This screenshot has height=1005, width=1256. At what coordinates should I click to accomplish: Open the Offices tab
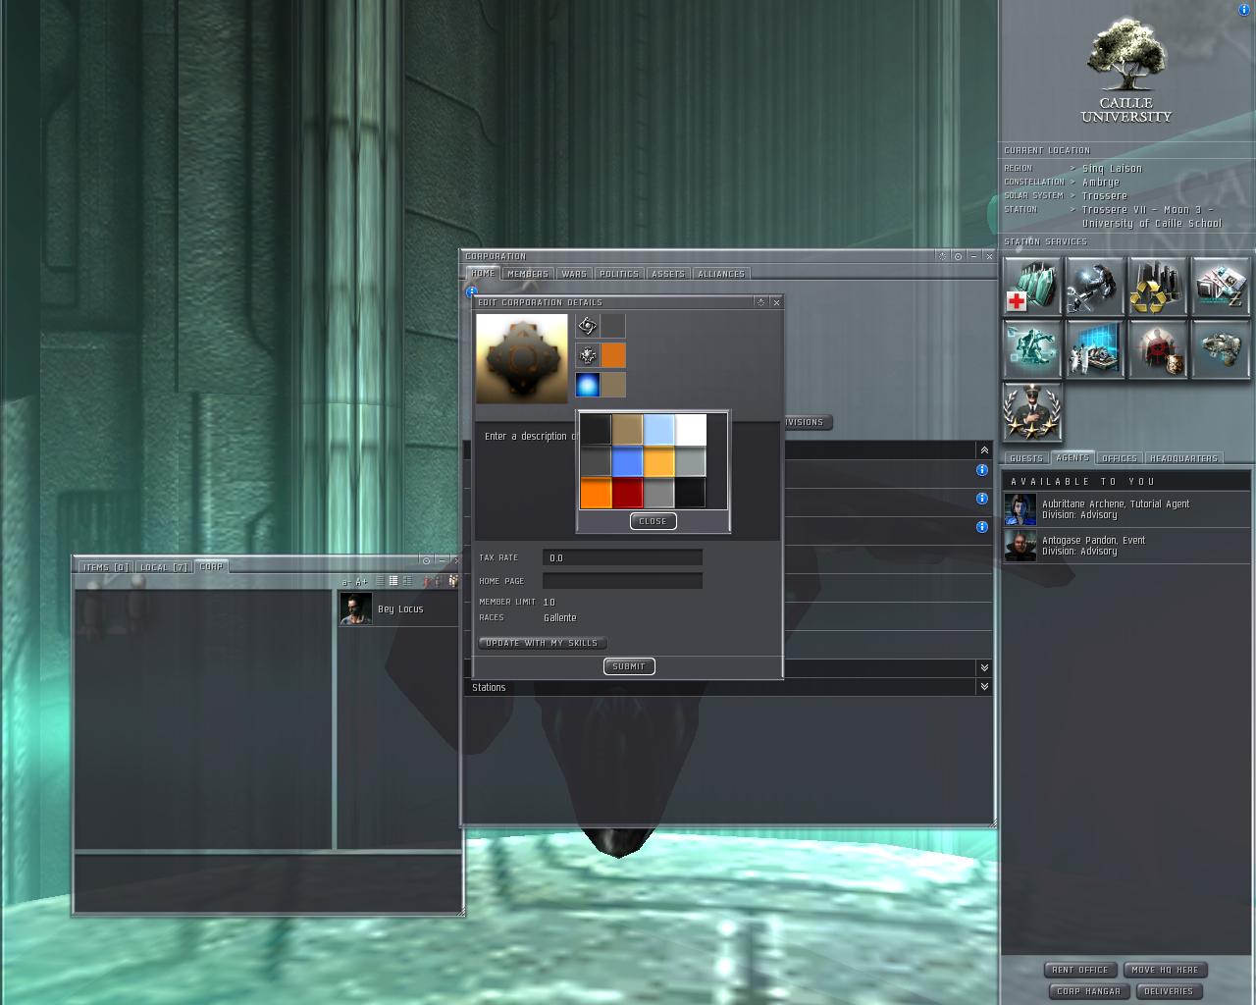pos(1120,458)
